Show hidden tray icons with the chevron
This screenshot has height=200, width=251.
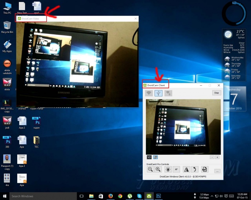pos(212,196)
